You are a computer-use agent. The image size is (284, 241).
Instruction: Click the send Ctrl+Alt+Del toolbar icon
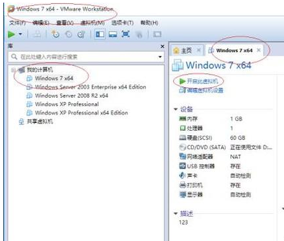tap(37, 34)
